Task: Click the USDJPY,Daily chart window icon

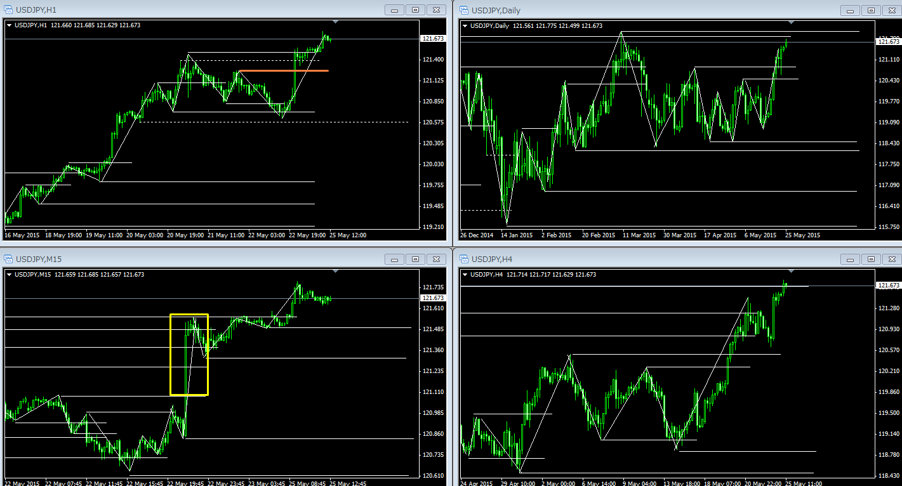Action: 464,10
